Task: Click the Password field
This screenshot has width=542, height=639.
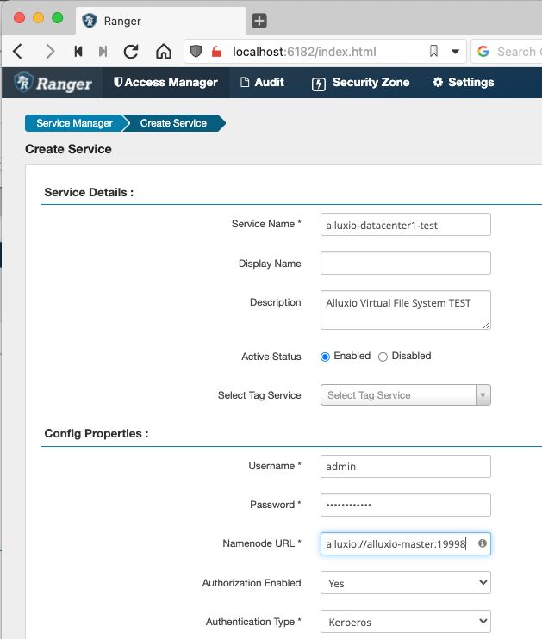Action: pyautogui.click(x=405, y=505)
